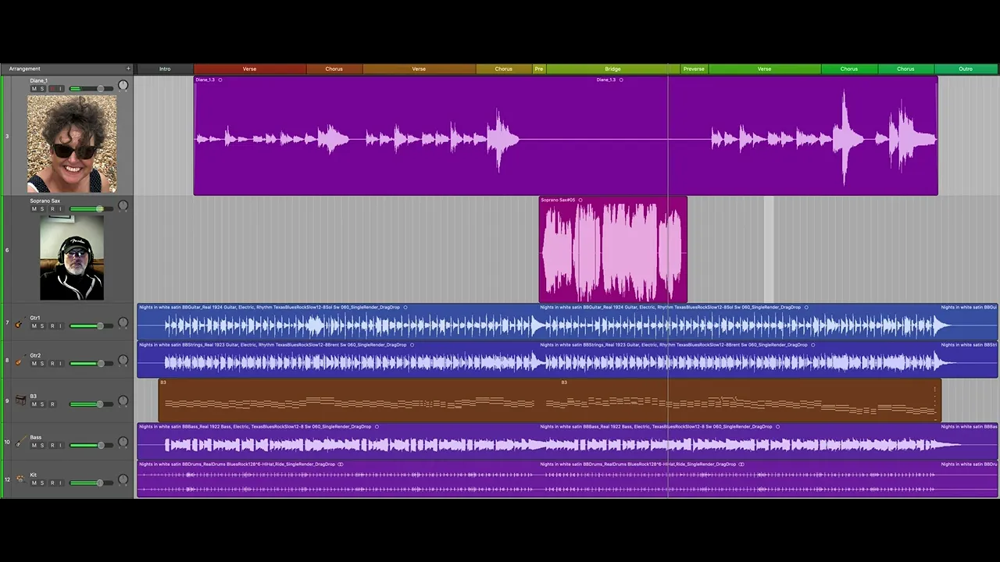This screenshot has height=562, width=1000.
Task: Record-enable the Gtr1 track
Action: tap(52, 326)
